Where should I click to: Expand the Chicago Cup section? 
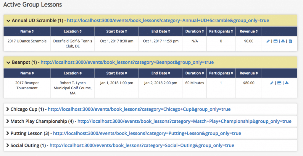8,109
